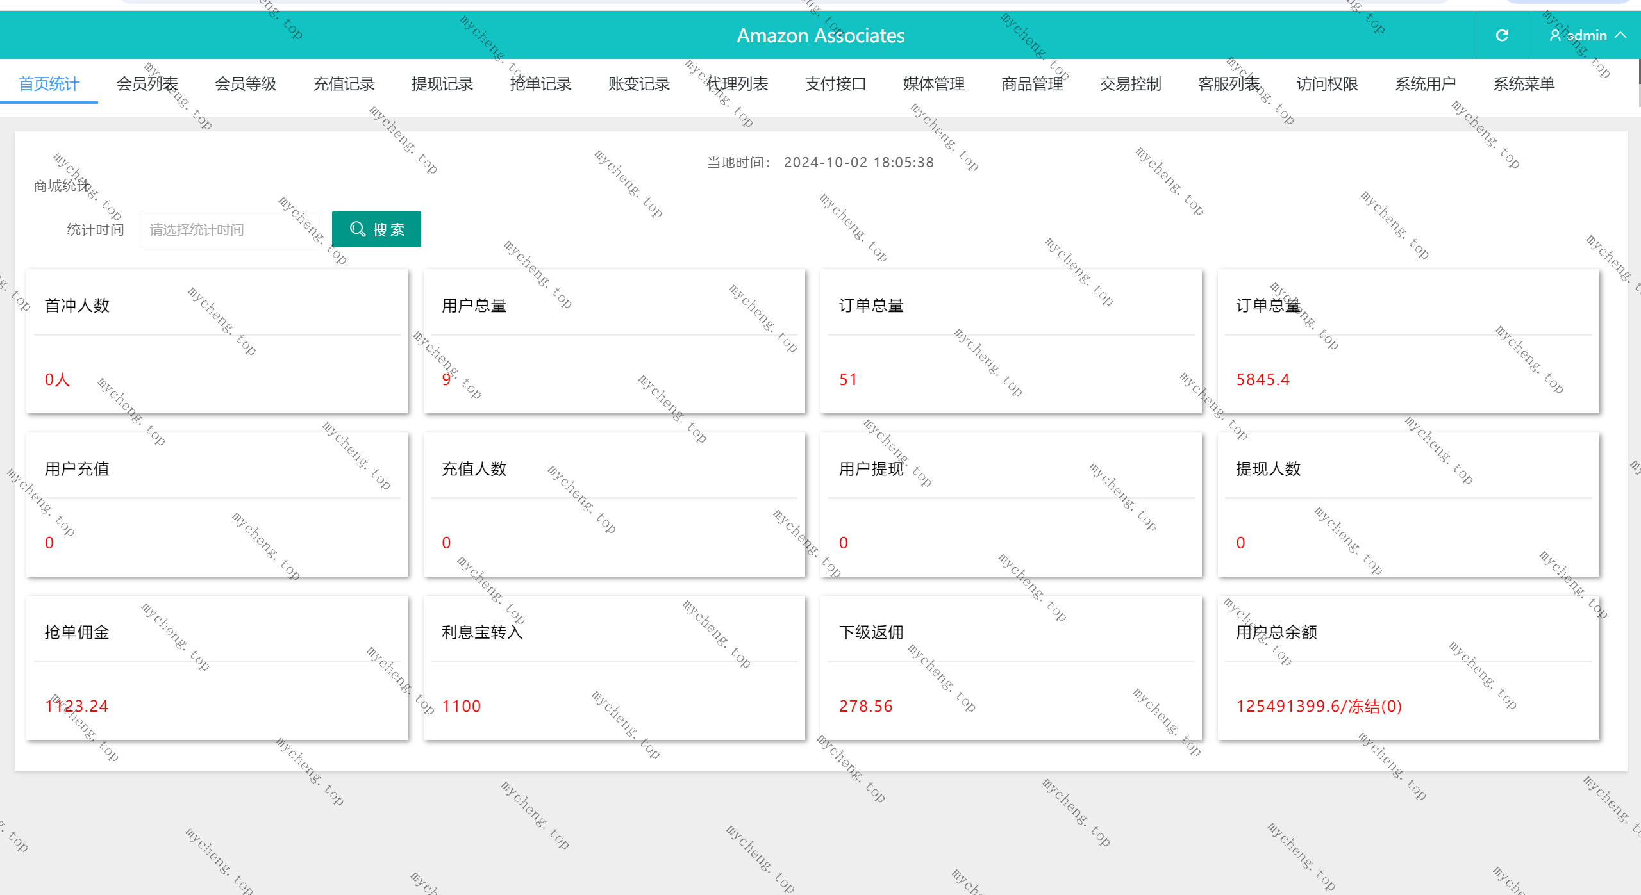The image size is (1641, 895).
Task: Click the magnifier icon on search button
Action: (x=358, y=229)
